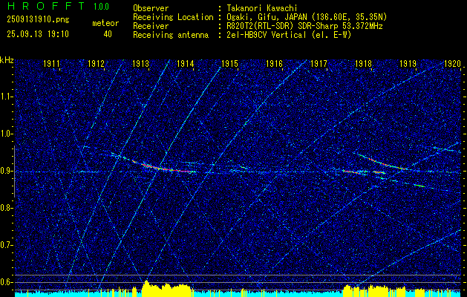
Task: Click time axis marker 1917
Action: [x=319, y=63]
